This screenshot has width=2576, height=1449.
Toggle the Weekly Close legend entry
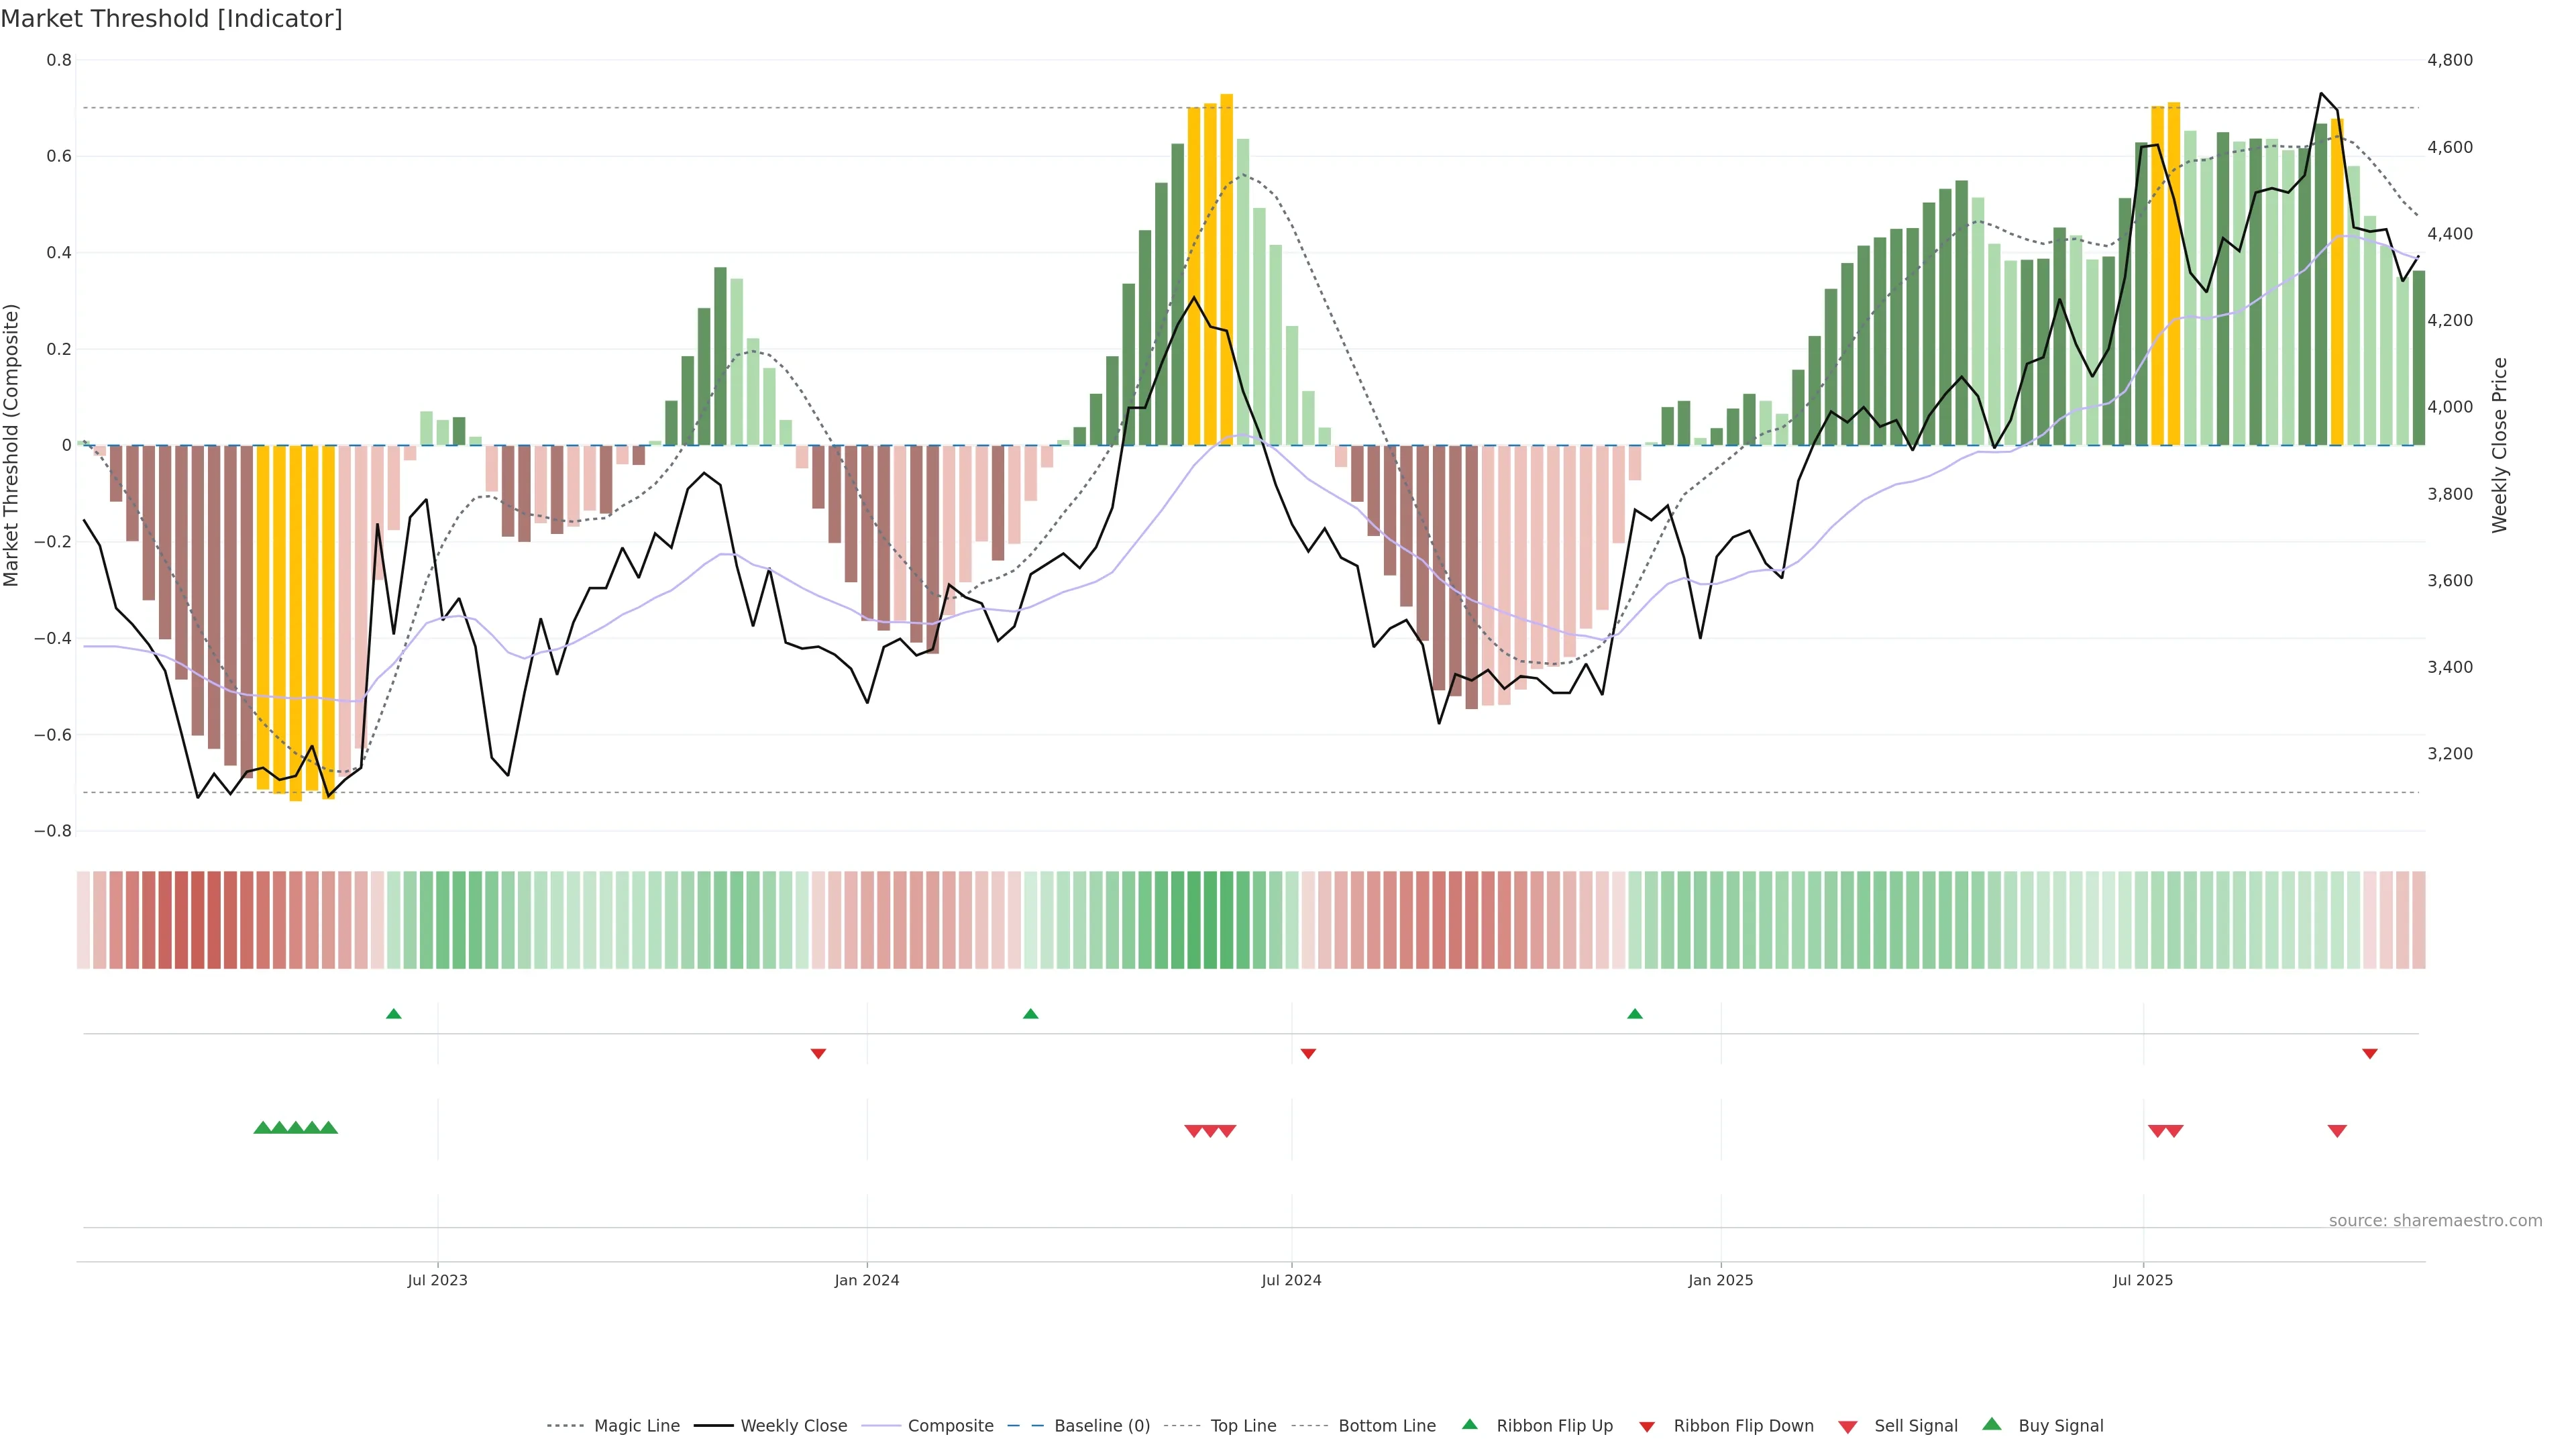click(x=793, y=1426)
